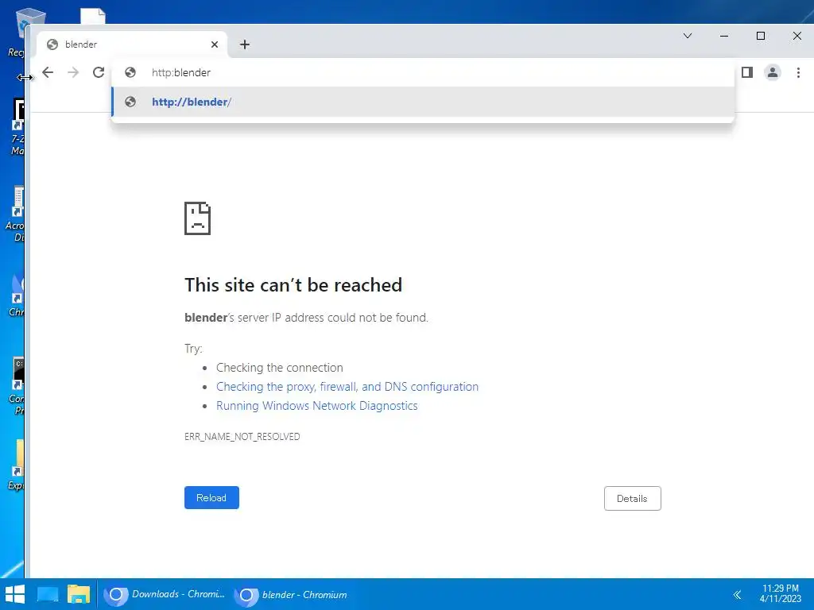
Task: Open proxy, firewall, and DNS configuration link
Action: pyautogui.click(x=347, y=387)
